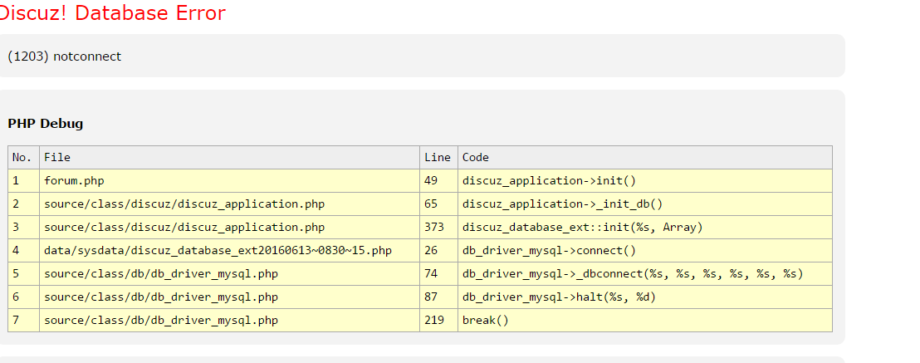Select the break() code cell
Viewport: 920px width, 363px height.
pos(645,320)
